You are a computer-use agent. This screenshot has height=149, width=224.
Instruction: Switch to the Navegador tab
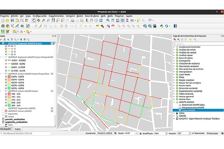[x=6, y=129]
